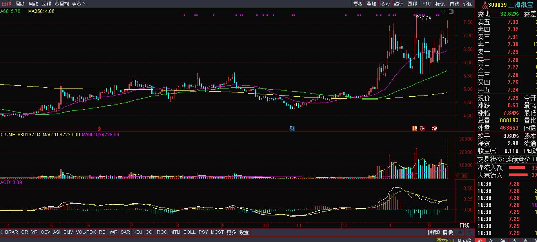Click the 返回 back button
This screenshot has width=537, height=242.
pos(468,4)
